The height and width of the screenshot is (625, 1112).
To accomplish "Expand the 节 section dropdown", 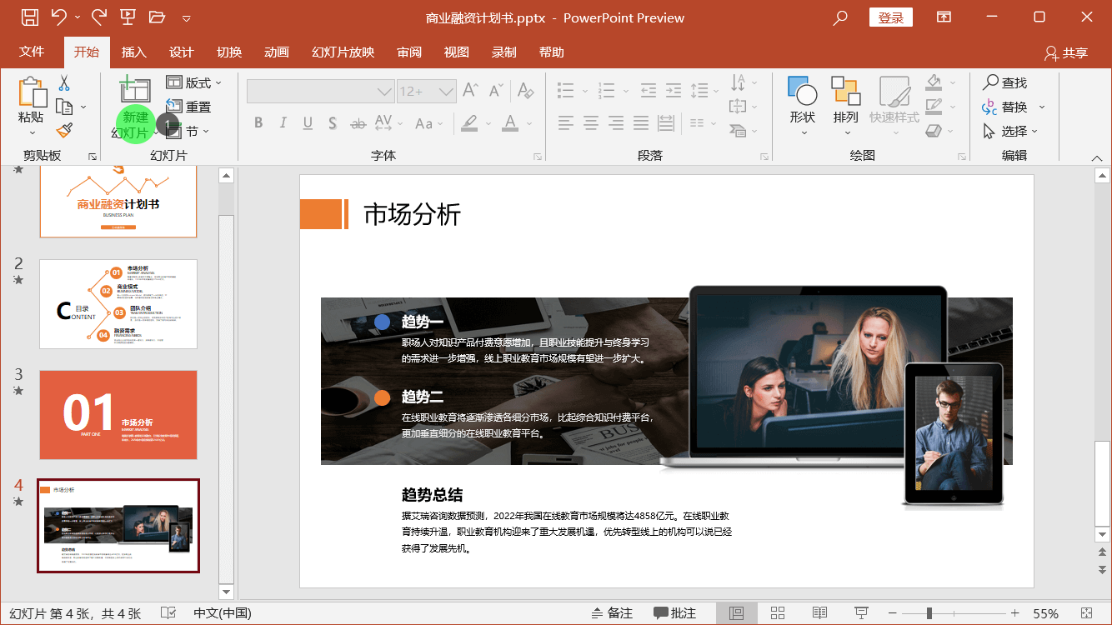I will click(206, 131).
